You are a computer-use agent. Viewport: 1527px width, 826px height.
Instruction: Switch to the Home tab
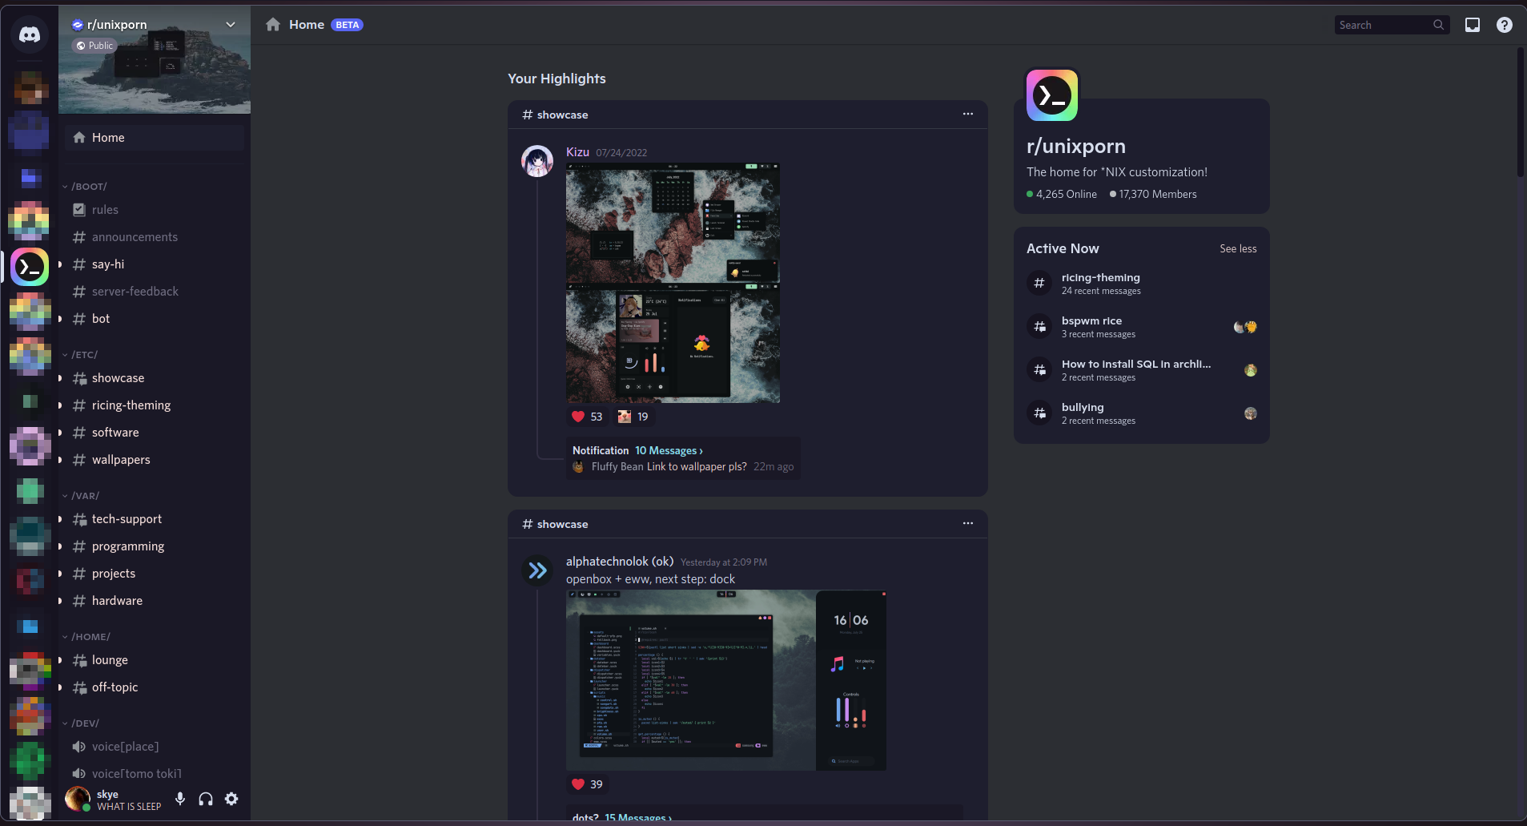(306, 24)
